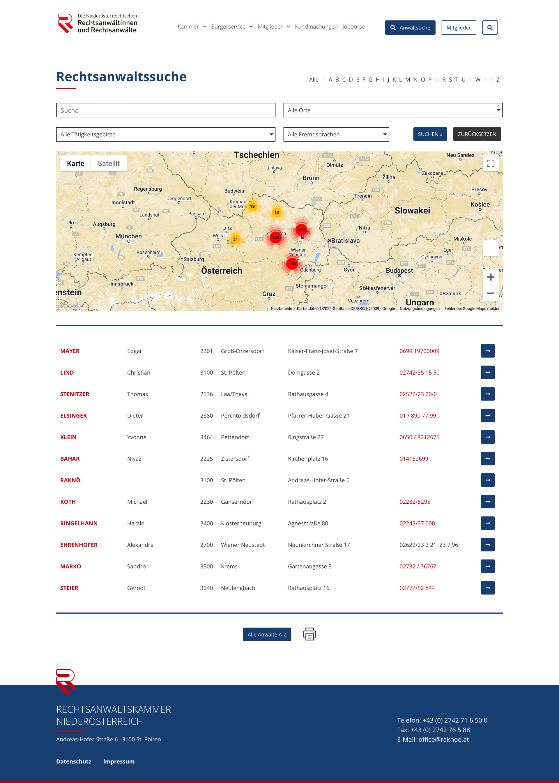Open map cluster marker 19
Screen dimensions: 559x783
point(252,206)
